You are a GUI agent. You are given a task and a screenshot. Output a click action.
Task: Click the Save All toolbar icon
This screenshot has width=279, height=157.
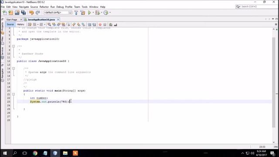(23, 13)
